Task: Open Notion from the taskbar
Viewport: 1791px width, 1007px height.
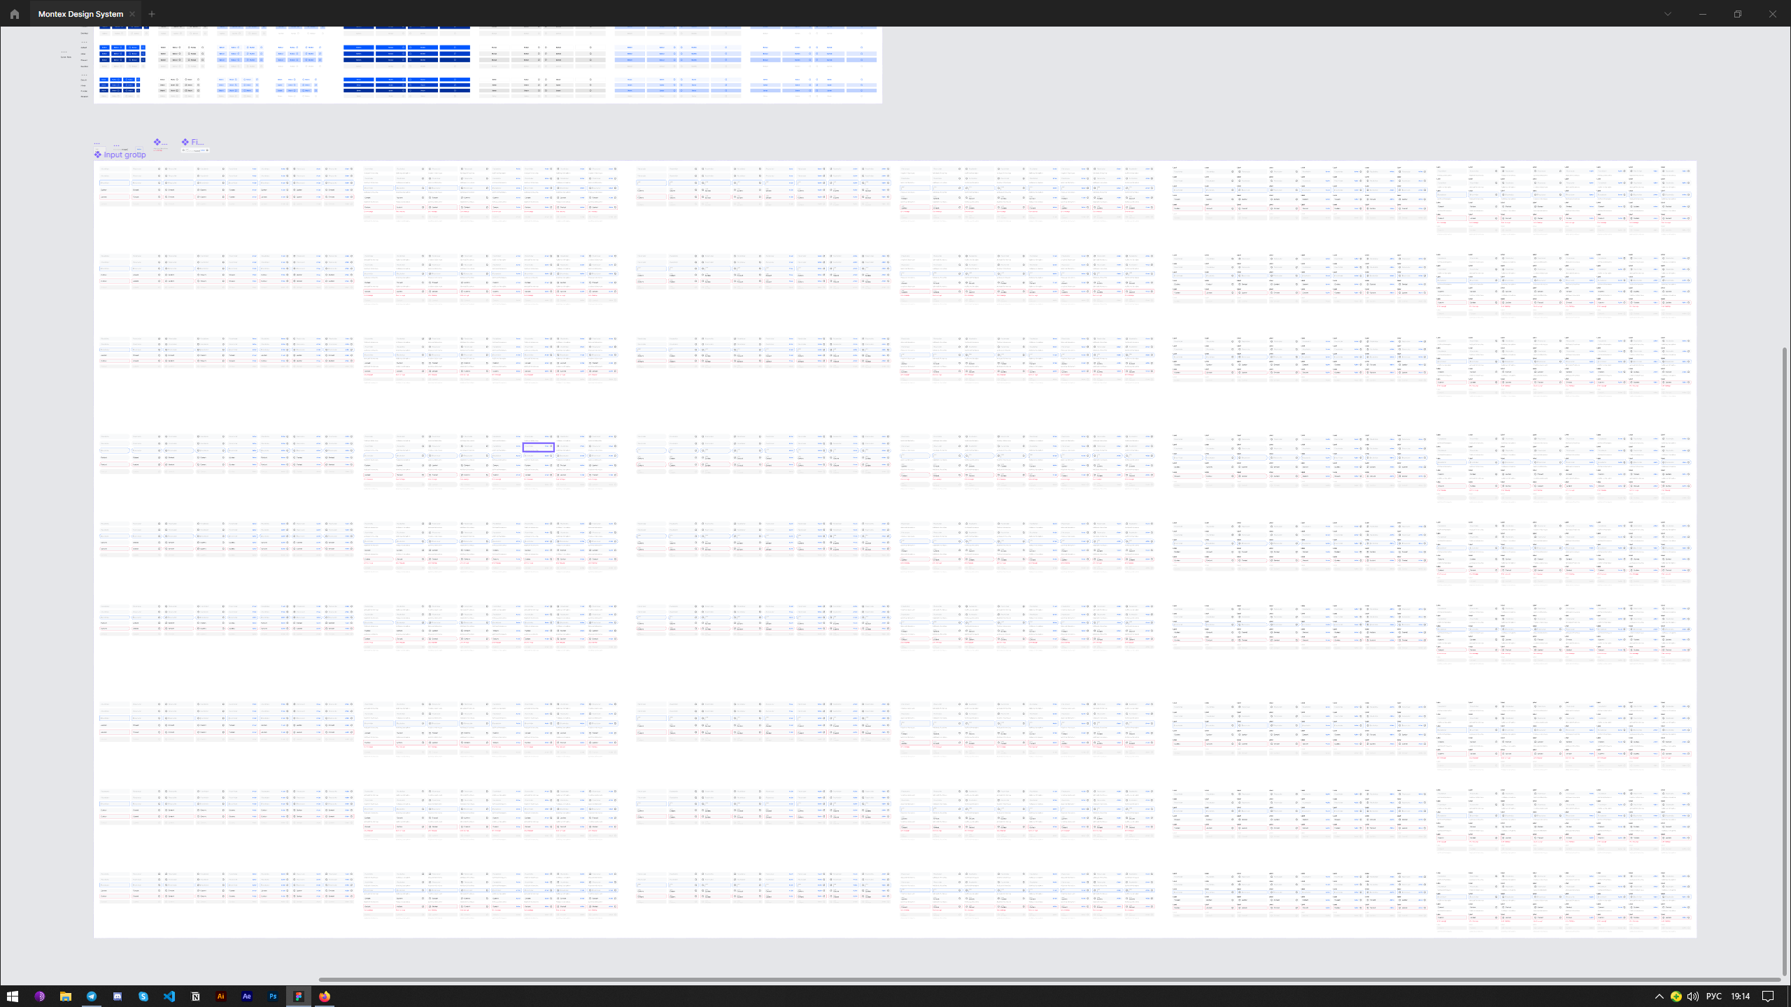Action: (195, 997)
